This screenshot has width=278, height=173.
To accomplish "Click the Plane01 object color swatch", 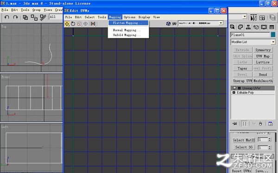I will (x=273, y=35).
